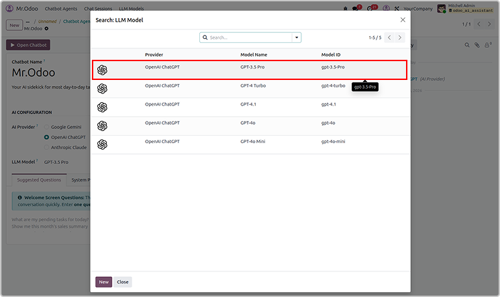Click the magnifier icon in the search box

[x=205, y=38]
